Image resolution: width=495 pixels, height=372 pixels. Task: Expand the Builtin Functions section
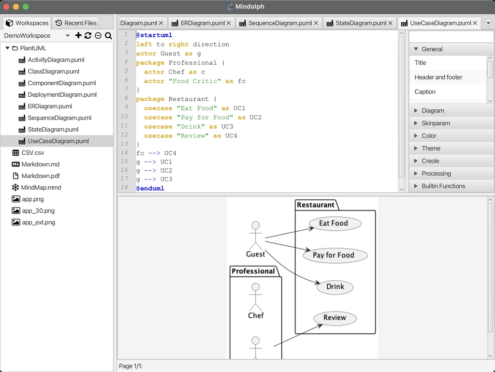(416, 186)
